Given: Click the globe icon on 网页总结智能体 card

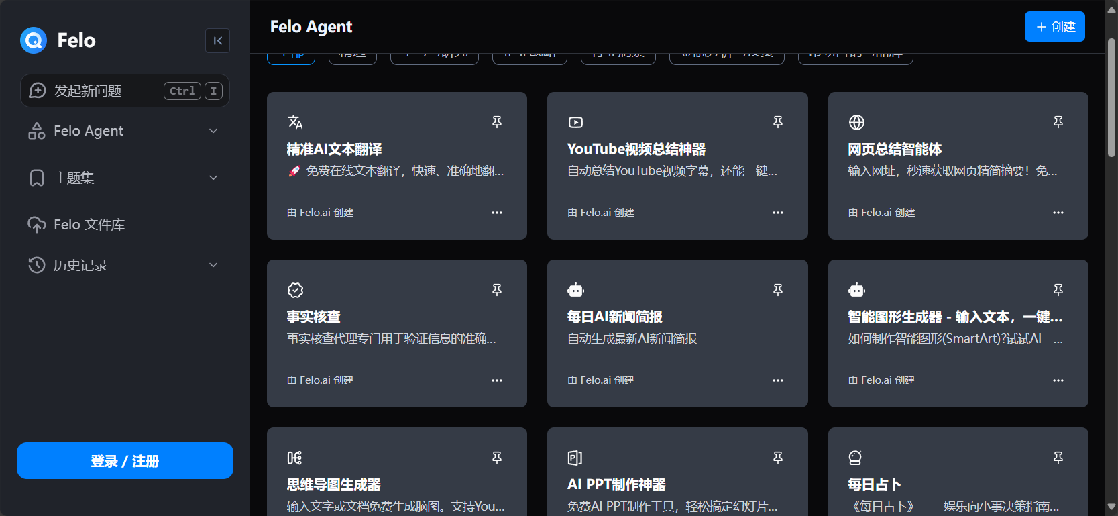Looking at the screenshot, I should coord(856,122).
